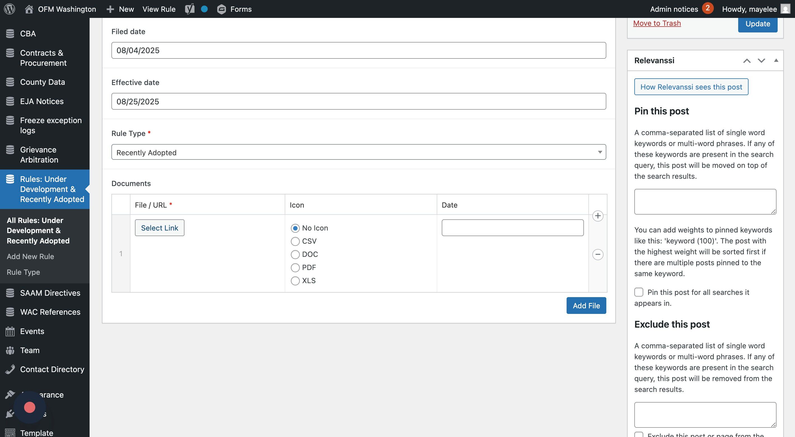795x437 pixels.
Task: Click the plus icon to add document row
Action: 598,216
